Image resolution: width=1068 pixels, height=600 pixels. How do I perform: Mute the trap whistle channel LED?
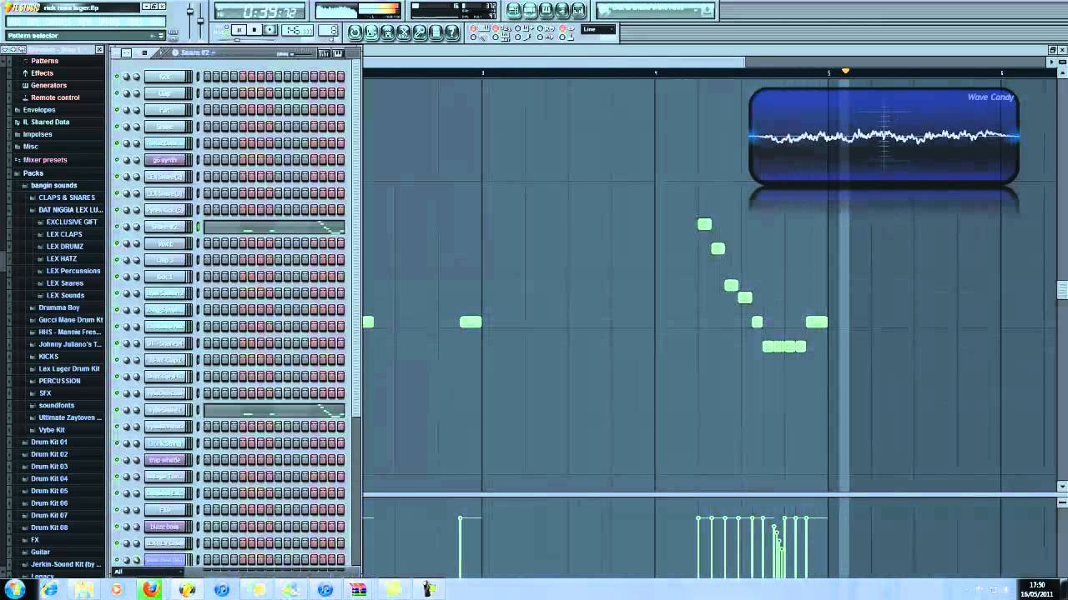117,460
